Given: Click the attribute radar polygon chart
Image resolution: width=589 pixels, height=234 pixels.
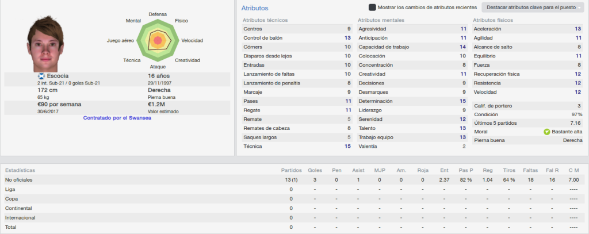Looking at the screenshot, I should coord(158,40).
